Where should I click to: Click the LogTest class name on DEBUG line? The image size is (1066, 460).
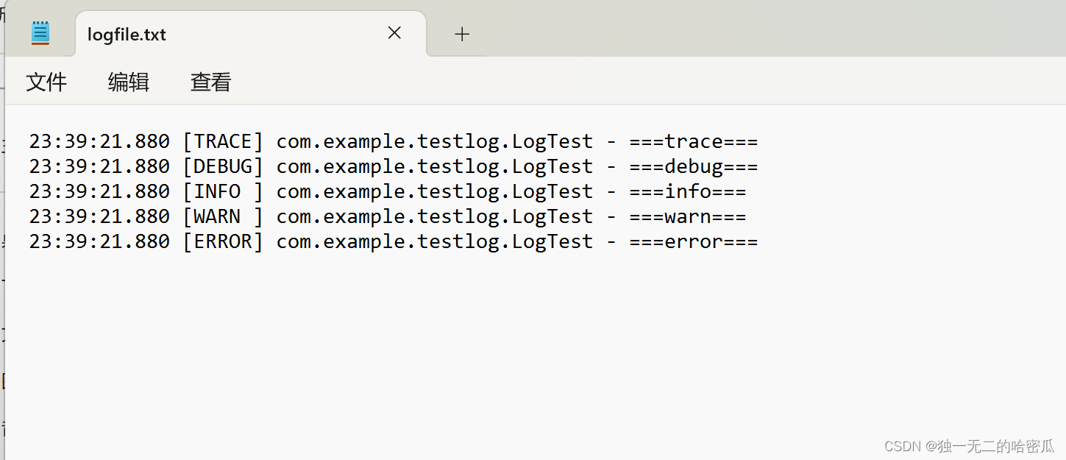click(552, 167)
